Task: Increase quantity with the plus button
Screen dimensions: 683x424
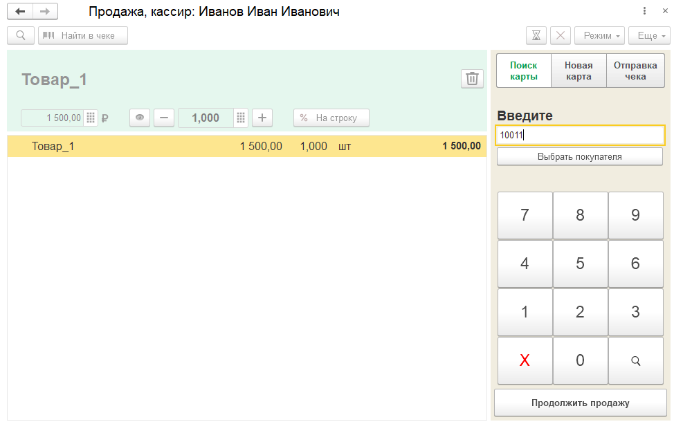Action: point(262,118)
